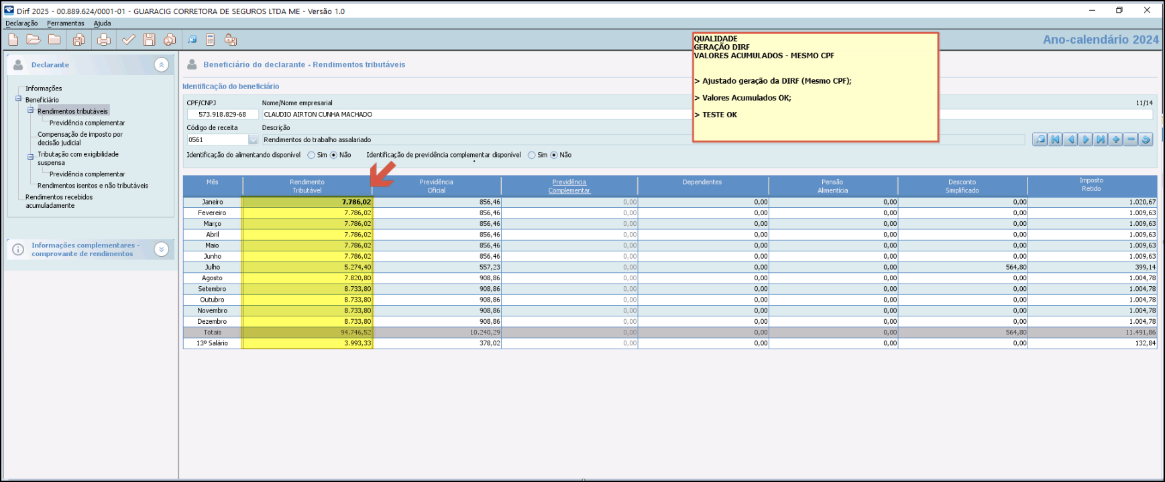Image resolution: width=1165 pixels, height=482 pixels.
Task: Open the Ajuda menu
Action: pyautogui.click(x=102, y=23)
